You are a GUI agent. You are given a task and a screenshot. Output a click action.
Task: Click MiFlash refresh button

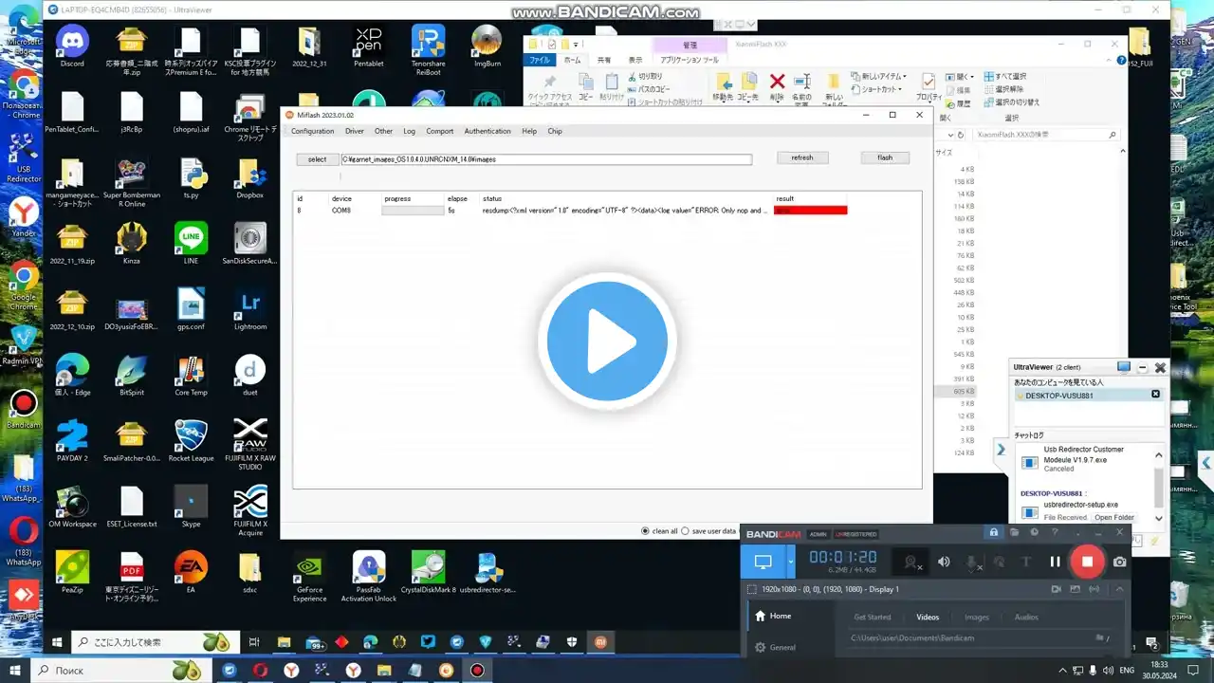[x=802, y=157]
